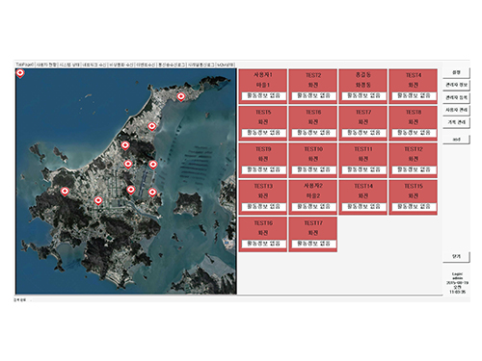Open the 사용자 현황 tab
Viewport: 482px width, 361px height.
[x=46, y=64]
